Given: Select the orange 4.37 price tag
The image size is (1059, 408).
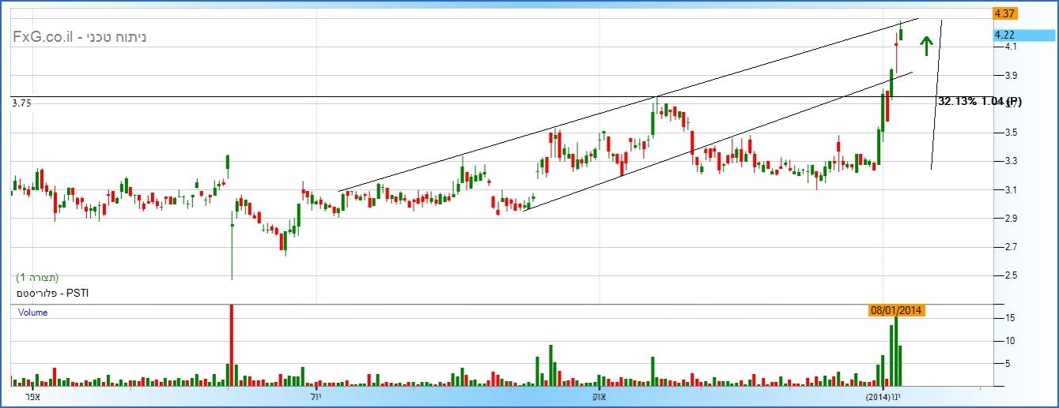Looking at the screenshot, I should [x=1005, y=13].
